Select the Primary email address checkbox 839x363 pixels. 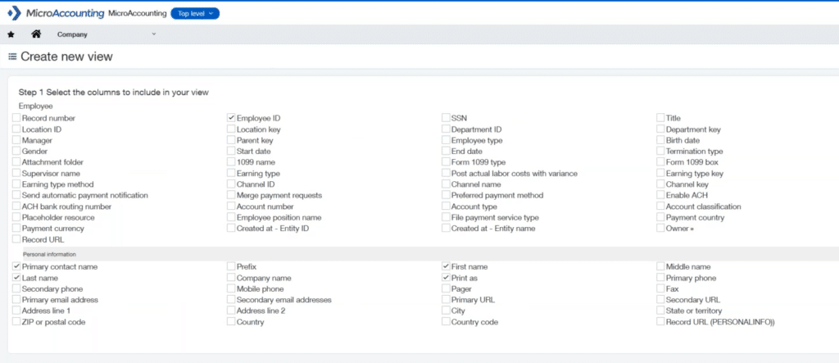coord(16,300)
